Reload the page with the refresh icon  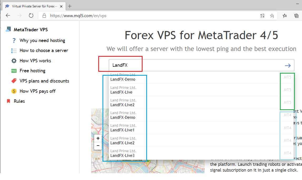point(31,16)
